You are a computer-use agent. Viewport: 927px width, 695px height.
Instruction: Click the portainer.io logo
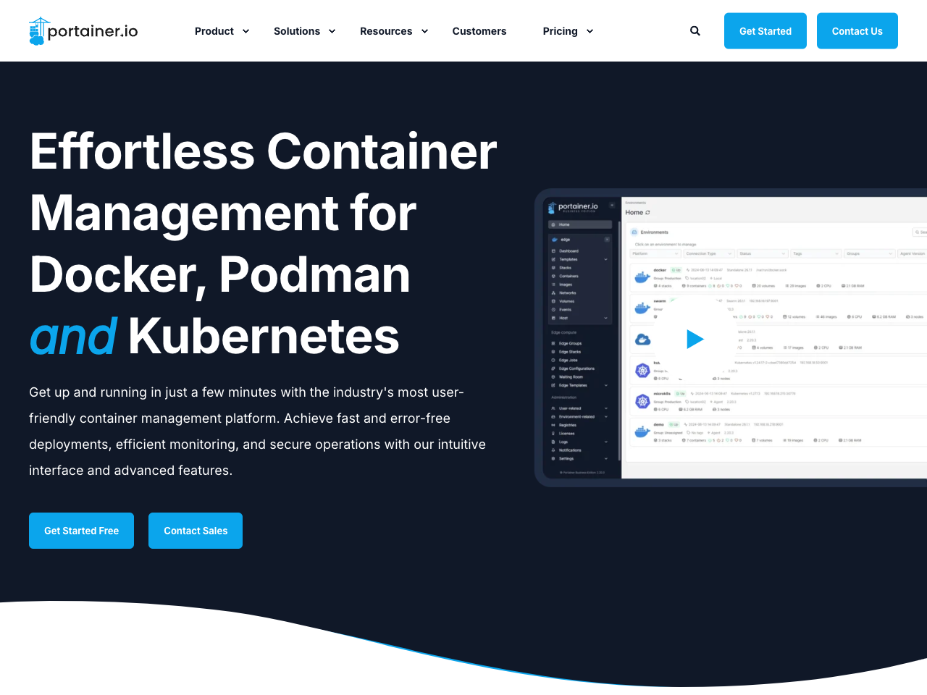(x=83, y=31)
